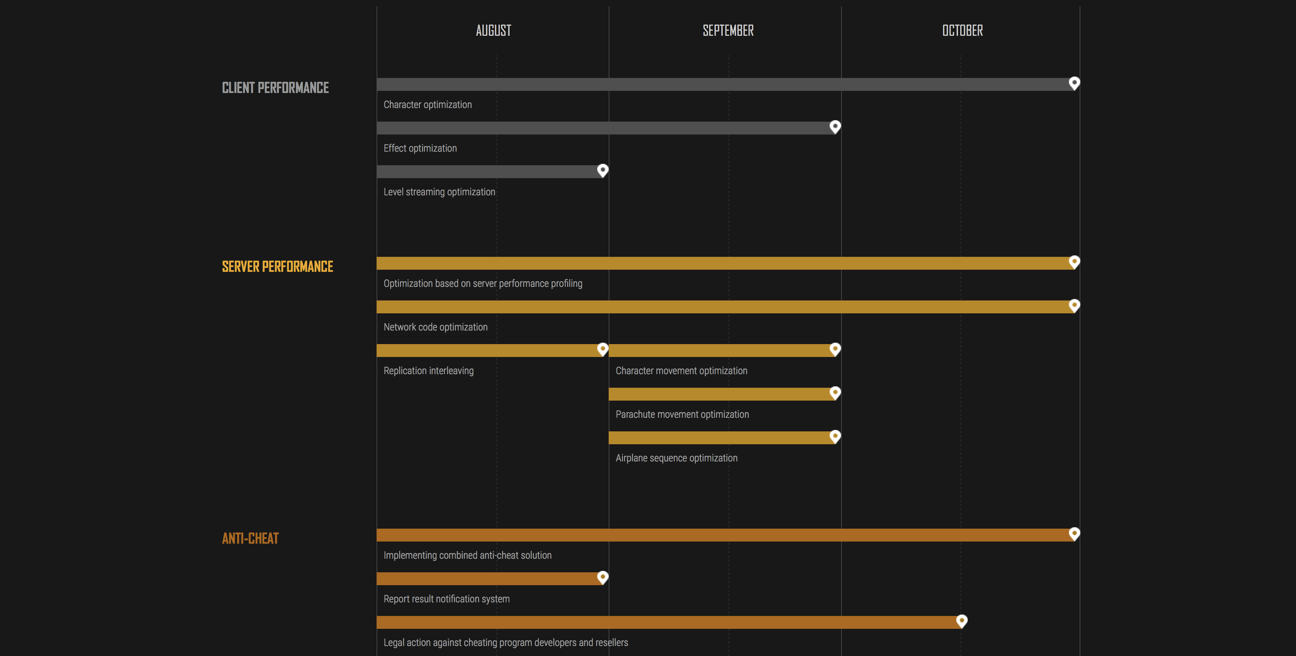Click the 'Network code optimization' label
This screenshot has width=1296, height=656.
435,327
